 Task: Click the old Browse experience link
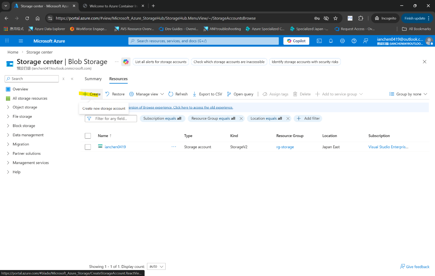click(181, 108)
